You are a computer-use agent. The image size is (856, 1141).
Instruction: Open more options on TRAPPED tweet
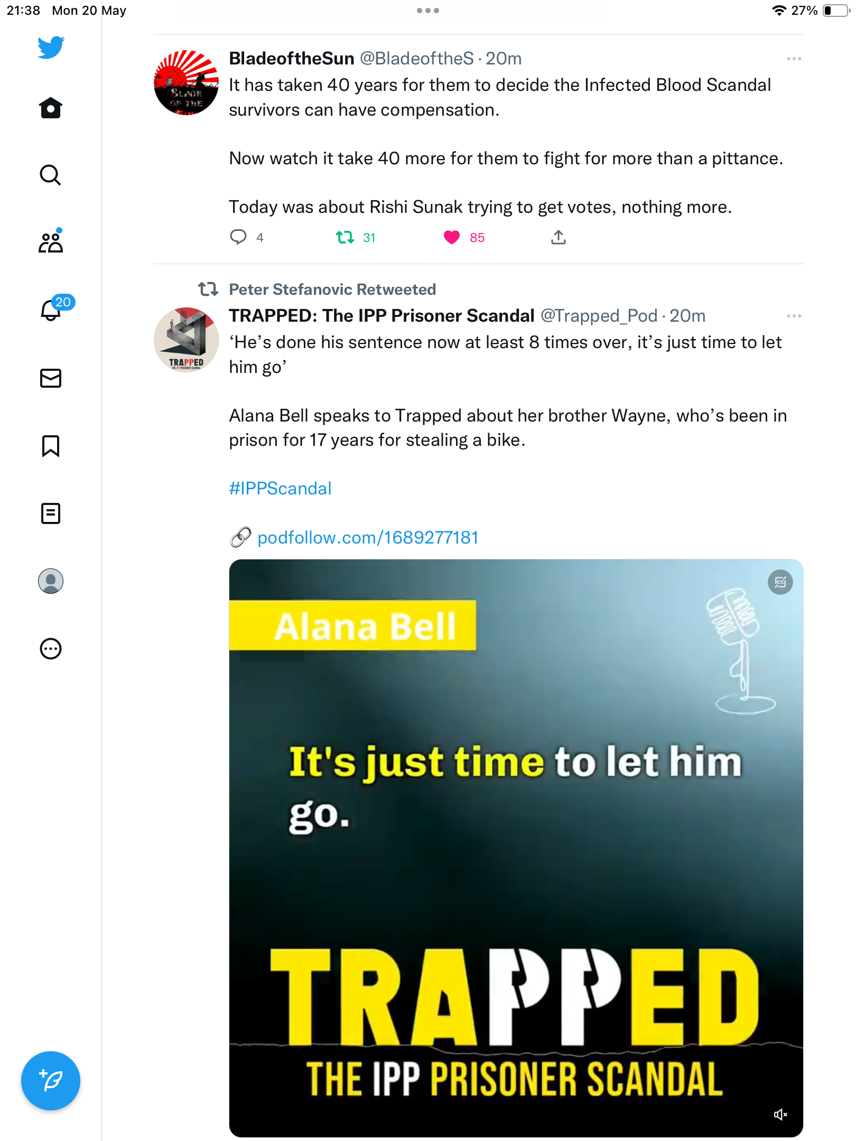coord(794,316)
